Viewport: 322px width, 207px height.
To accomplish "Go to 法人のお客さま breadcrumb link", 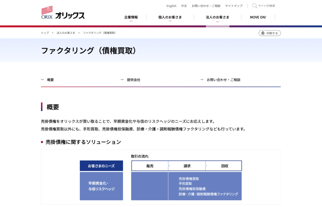I will point(66,33).
